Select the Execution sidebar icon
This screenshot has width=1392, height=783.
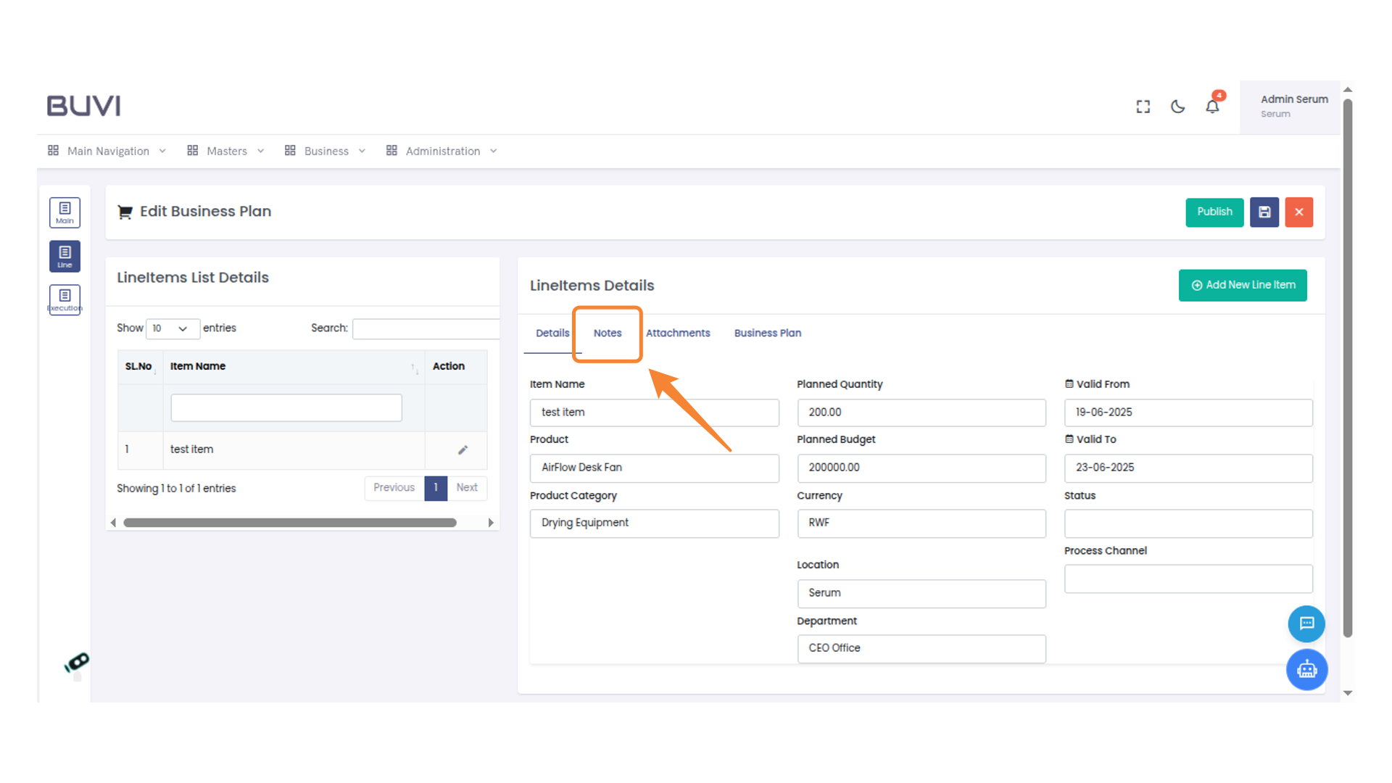click(x=65, y=299)
